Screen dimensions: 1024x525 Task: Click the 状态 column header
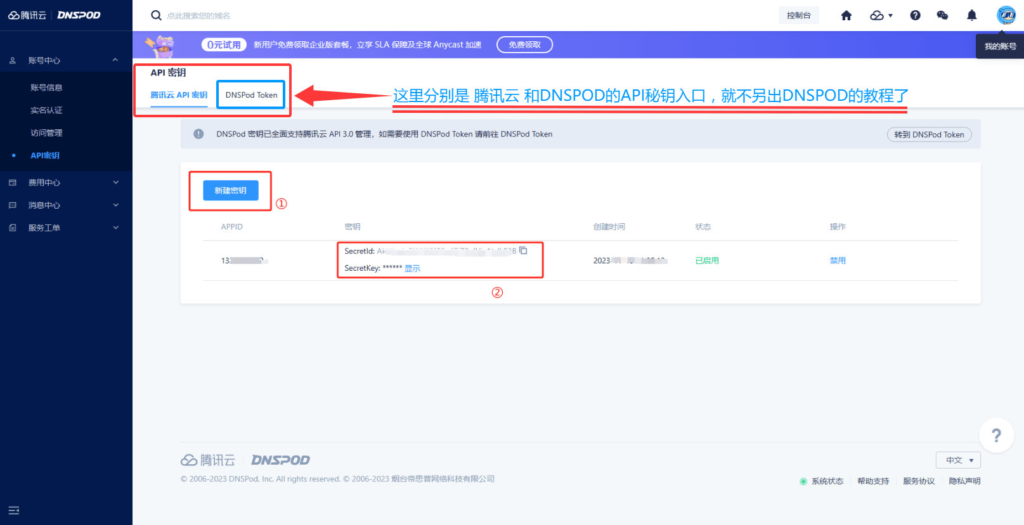(x=703, y=227)
